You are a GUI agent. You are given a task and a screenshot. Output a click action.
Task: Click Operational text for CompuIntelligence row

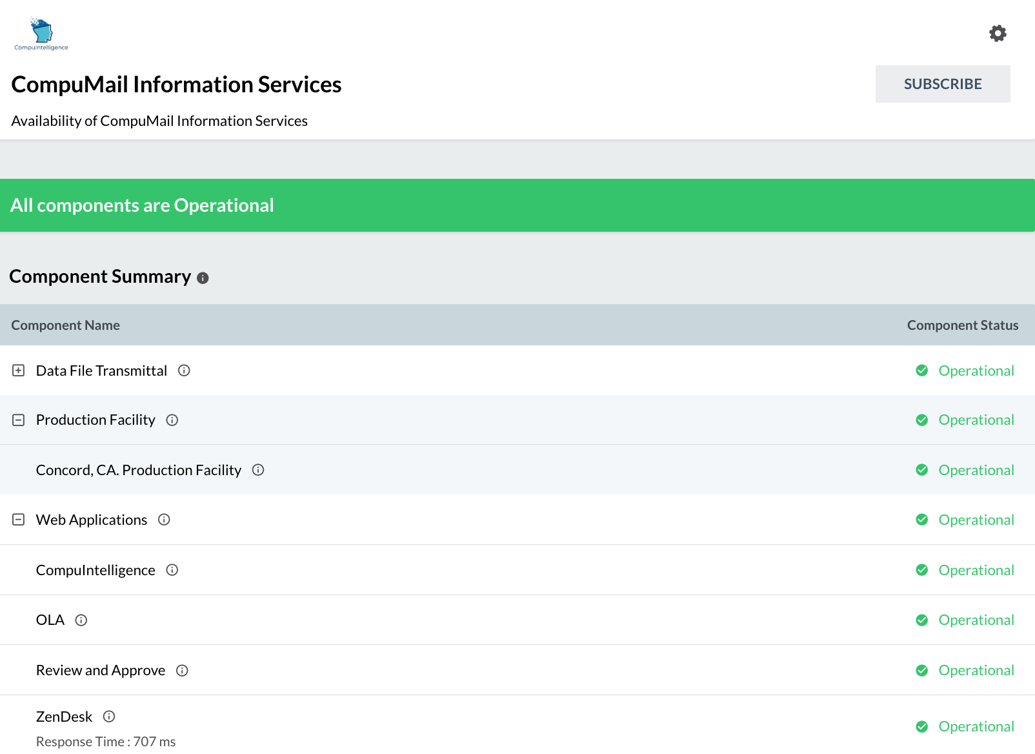click(x=976, y=570)
